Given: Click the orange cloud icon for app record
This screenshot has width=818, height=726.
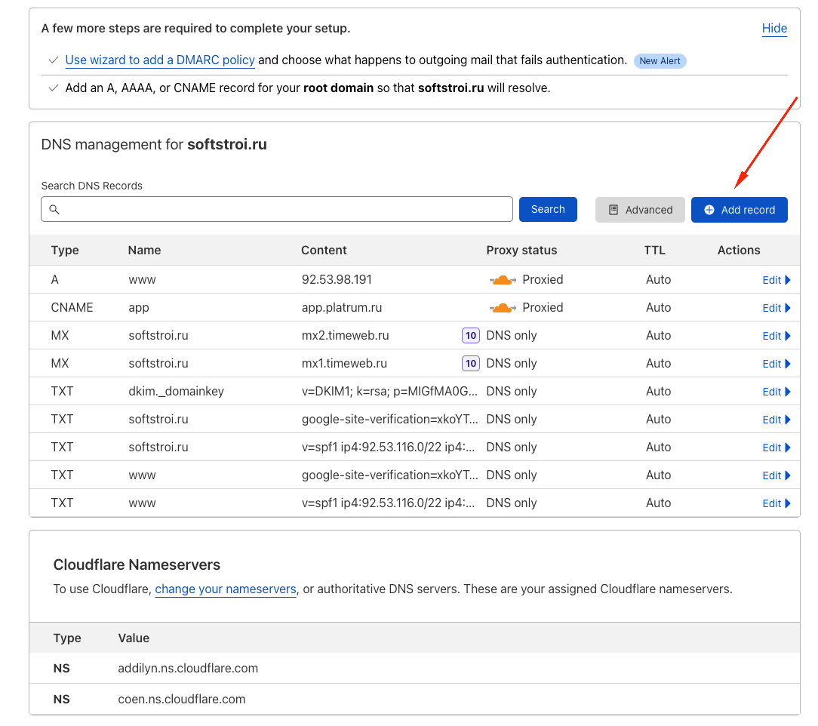Looking at the screenshot, I should pos(503,308).
